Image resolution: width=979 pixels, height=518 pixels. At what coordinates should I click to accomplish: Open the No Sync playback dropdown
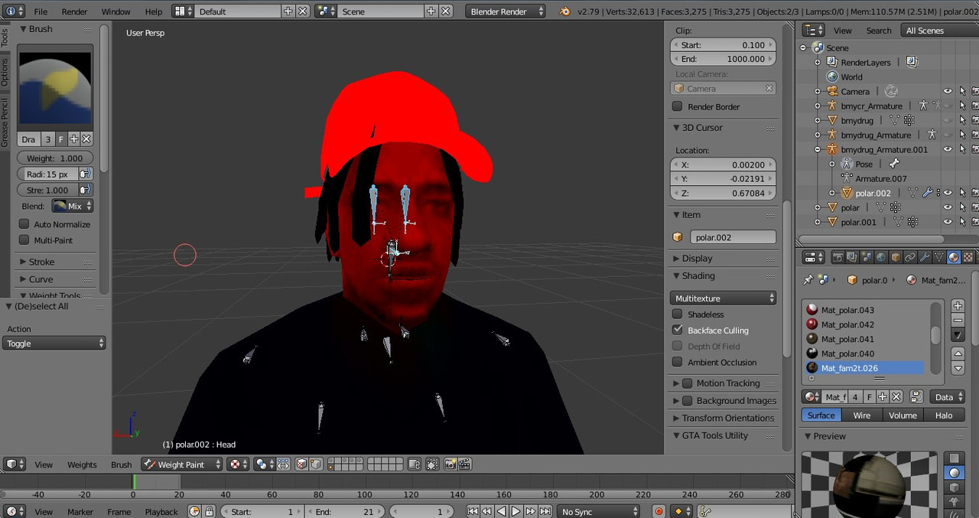[x=599, y=511]
